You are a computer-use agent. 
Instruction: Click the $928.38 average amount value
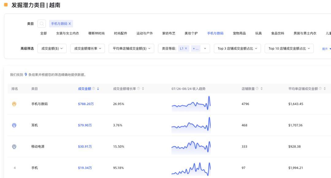(x=295, y=146)
